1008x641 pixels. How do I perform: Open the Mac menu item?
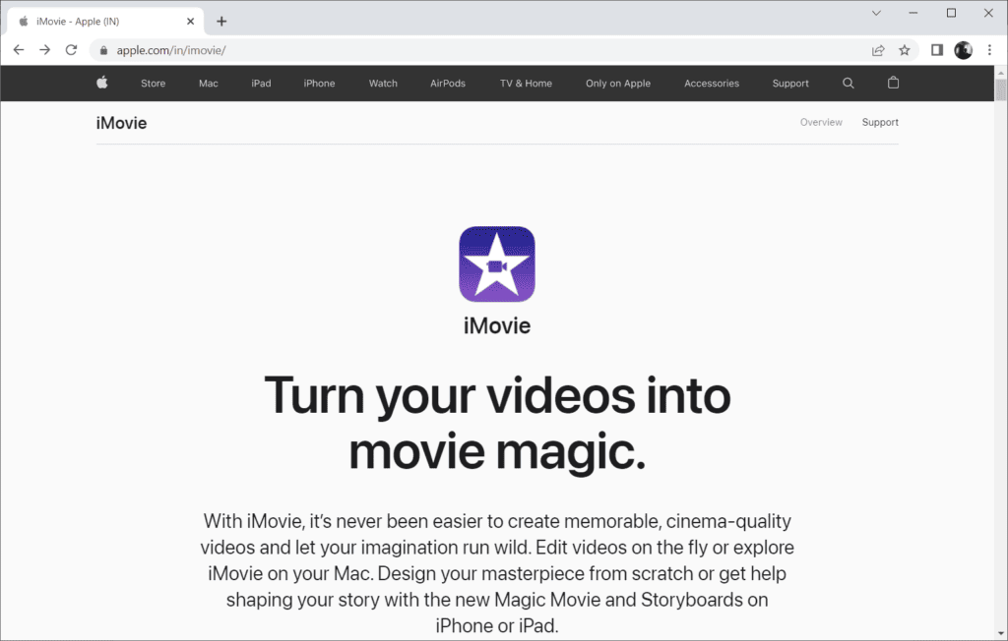[209, 83]
